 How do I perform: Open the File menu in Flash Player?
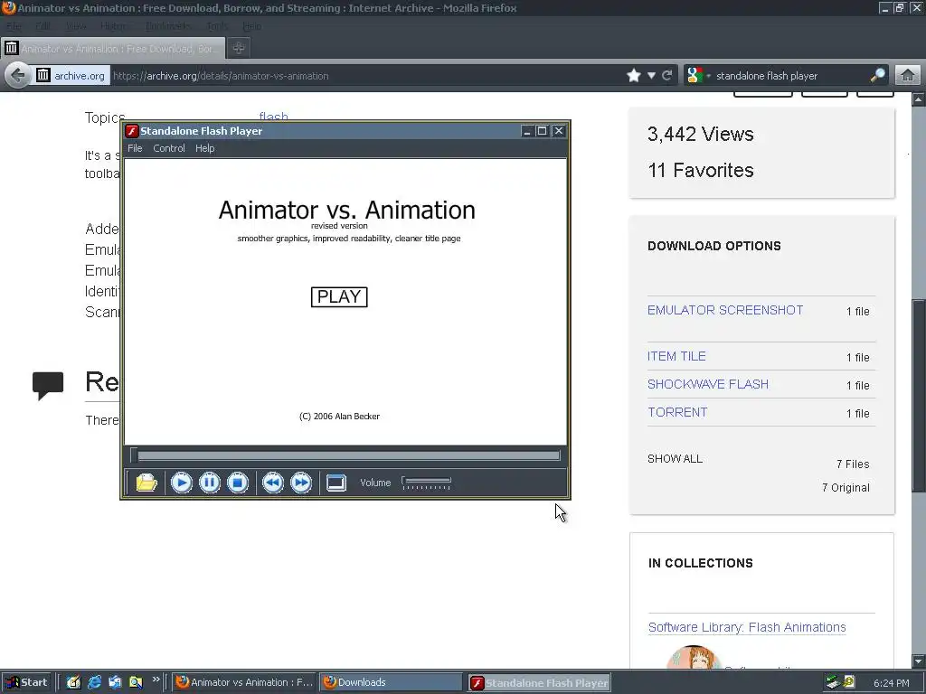tap(135, 148)
